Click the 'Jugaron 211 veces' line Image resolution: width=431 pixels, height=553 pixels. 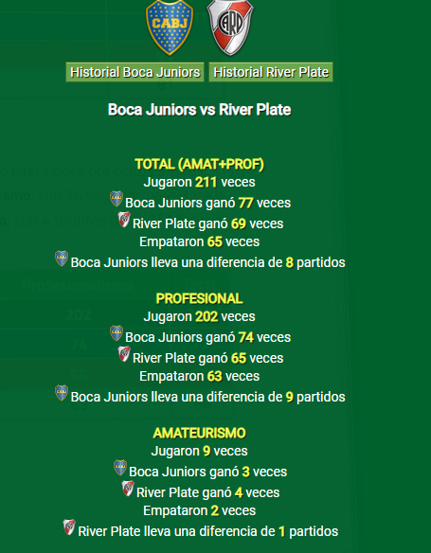(x=199, y=183)
